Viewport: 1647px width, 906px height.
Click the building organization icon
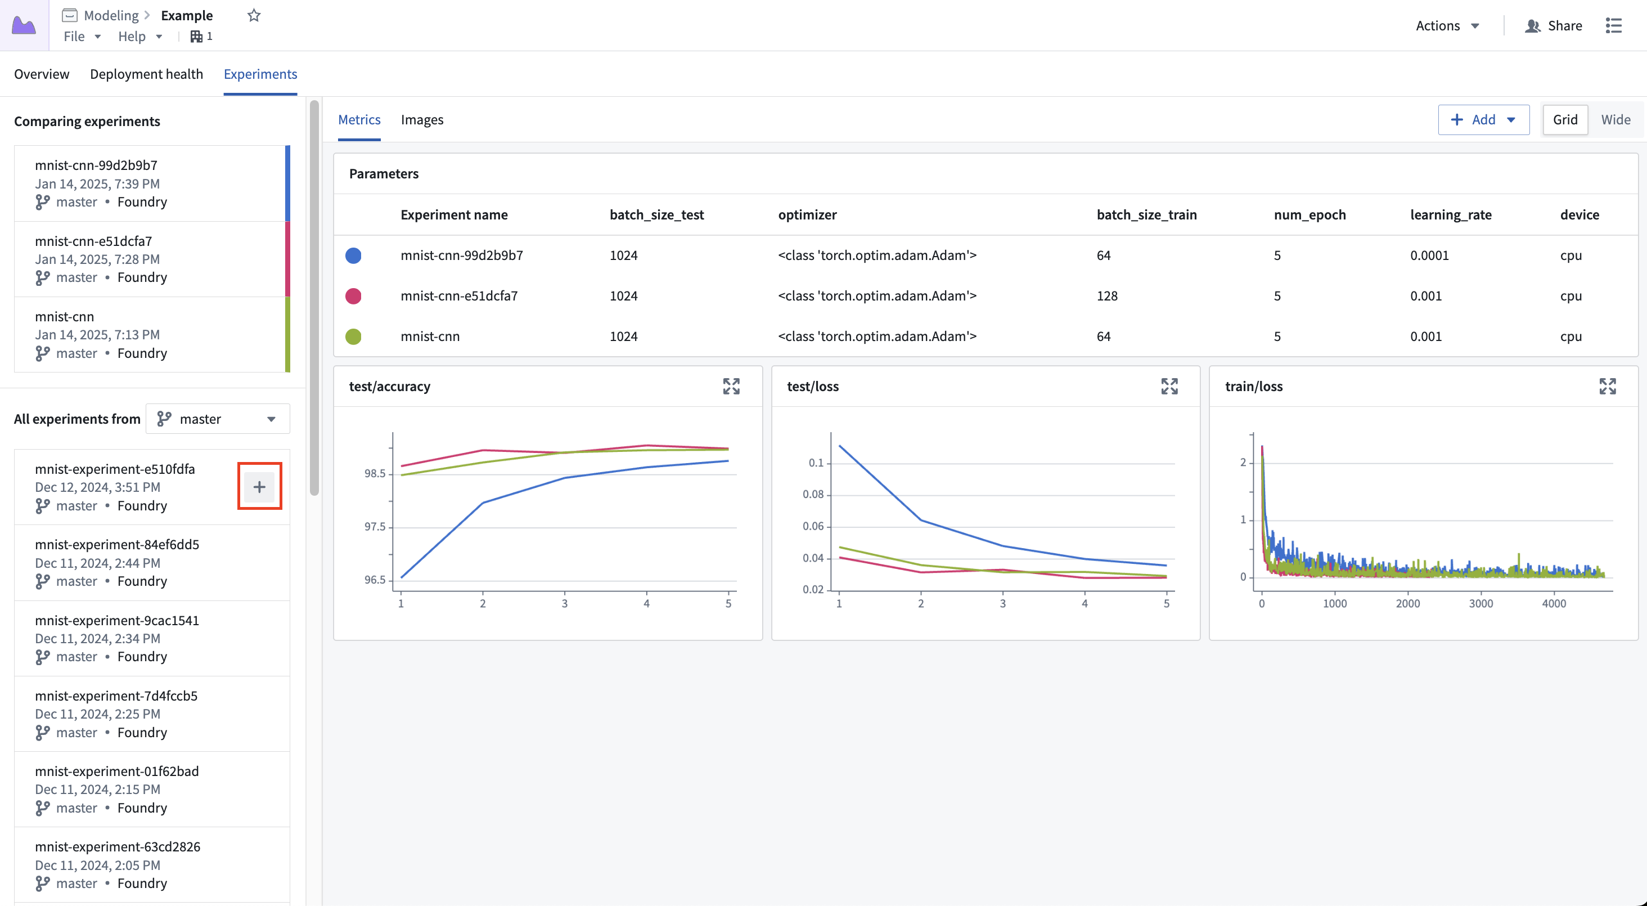pyautogui.click(x=196, y=37)
